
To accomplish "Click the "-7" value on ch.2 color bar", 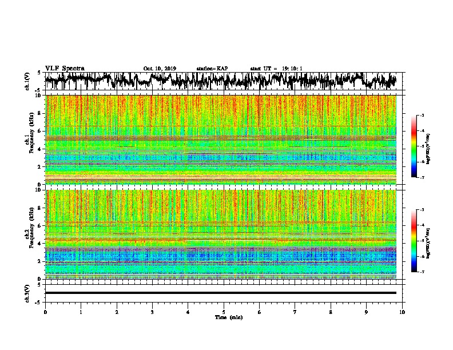I will point(422,272).
